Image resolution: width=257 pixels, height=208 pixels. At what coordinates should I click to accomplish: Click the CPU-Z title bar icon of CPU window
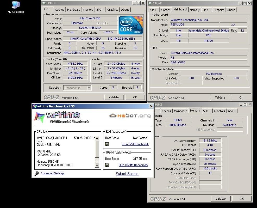coord(44,3)
